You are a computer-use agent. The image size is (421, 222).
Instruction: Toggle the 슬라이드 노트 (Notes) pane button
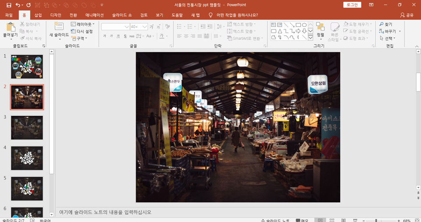click(x=275, y=220)
